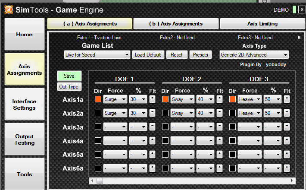The height and width of the screenshot is (190, 306).
Task: Click the Save button
Action: [x=69, y=76]
